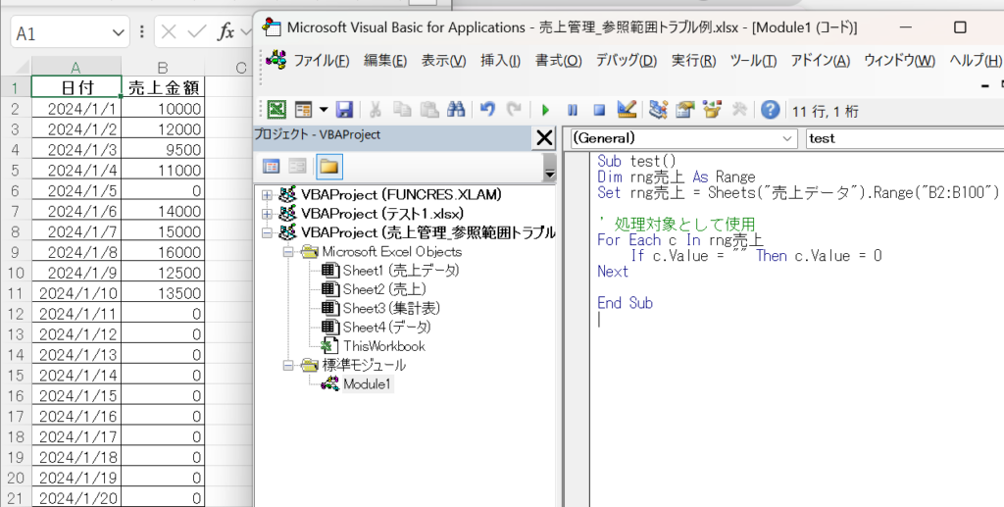Collapse the Microsoft Excel Objects folder
This screenshot has height=507, width=1004.
(x=288, y=252)
